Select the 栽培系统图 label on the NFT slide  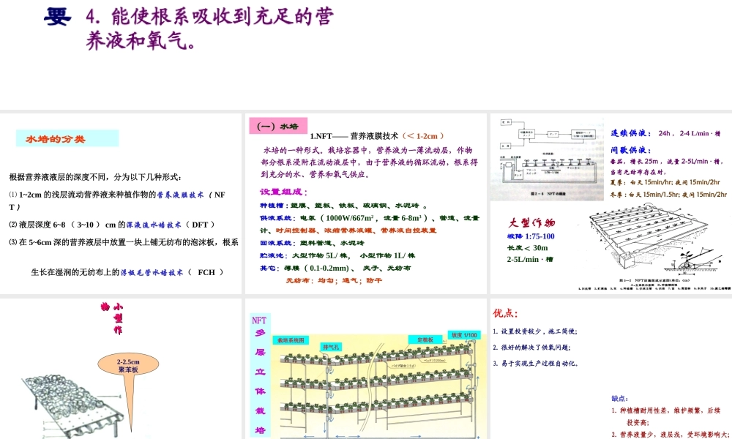tap(291, 340)
